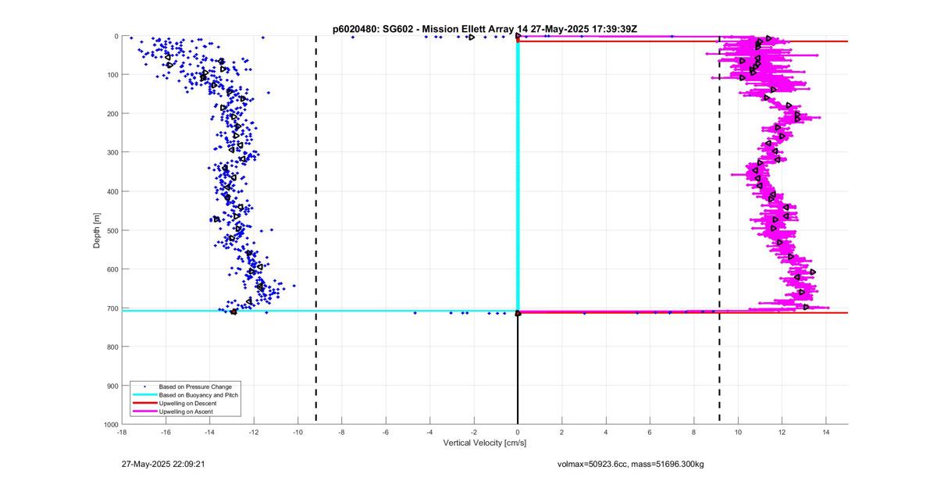This screenshot has width=937, height=477.
Task: Click depth axis tick label '400'
Action: pyautogui.click(x=112, y=191)
